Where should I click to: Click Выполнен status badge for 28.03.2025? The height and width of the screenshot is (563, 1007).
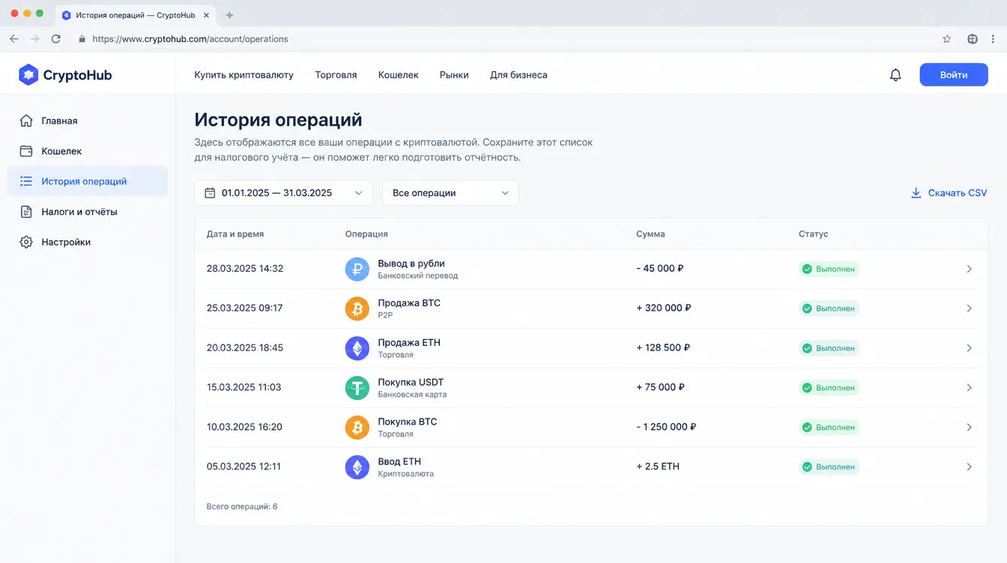click(829, 269)
